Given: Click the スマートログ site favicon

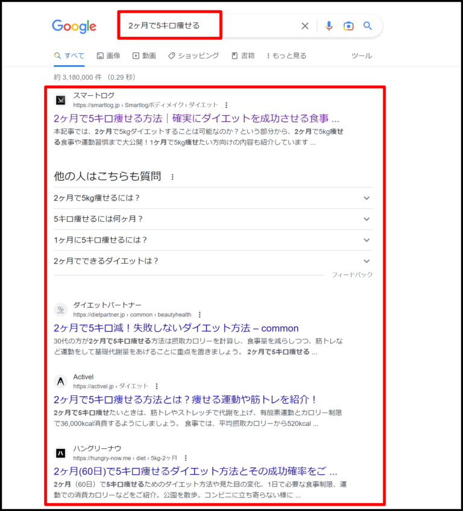Looking at the screenshot, I should (x=60, y=100).
